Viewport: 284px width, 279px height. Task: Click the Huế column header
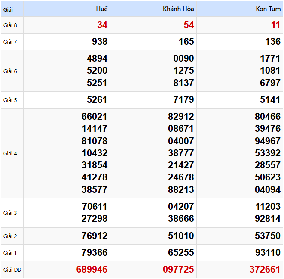[x=102, y=9]
